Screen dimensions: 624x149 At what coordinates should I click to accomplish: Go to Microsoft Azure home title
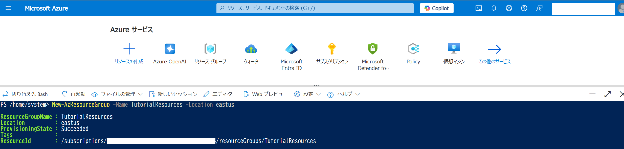tap(46, 8)
